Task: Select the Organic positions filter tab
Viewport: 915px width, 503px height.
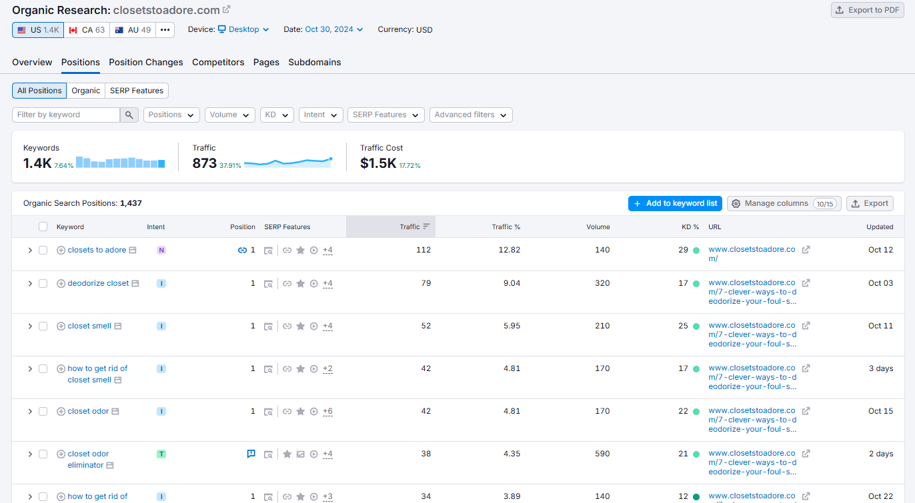Action: point(86,91)
